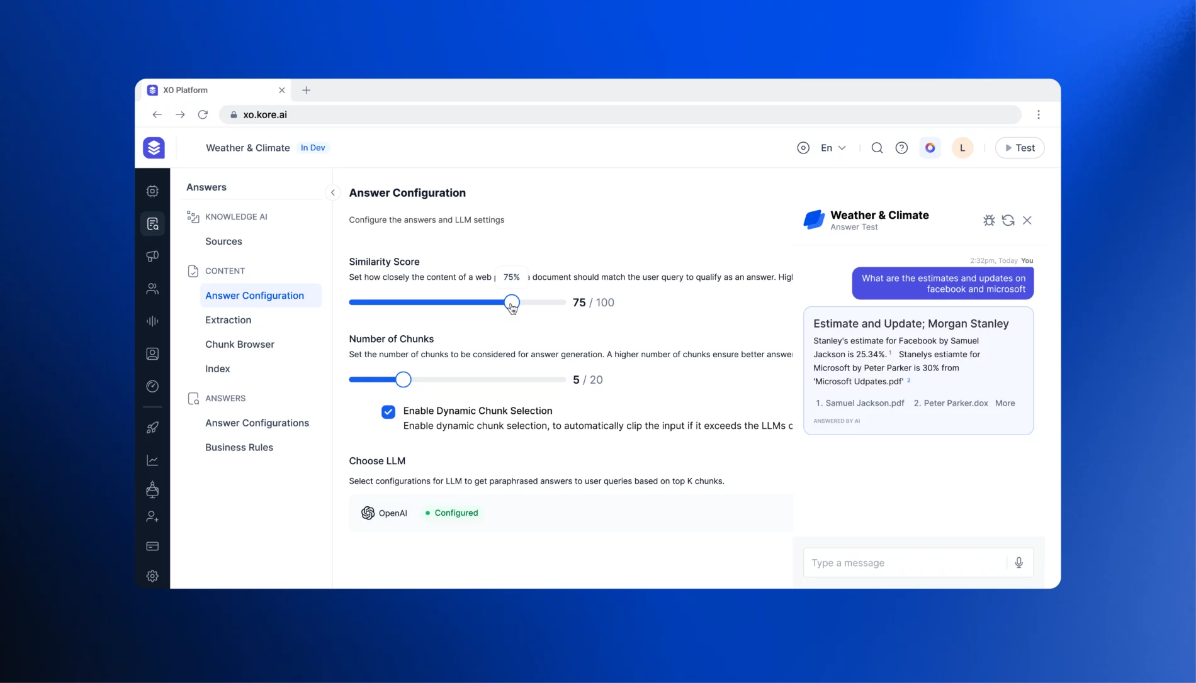This screenshot has width=1196, height=683.
Task: Open the Chunk Browser menu item
Action: (240, 345)
